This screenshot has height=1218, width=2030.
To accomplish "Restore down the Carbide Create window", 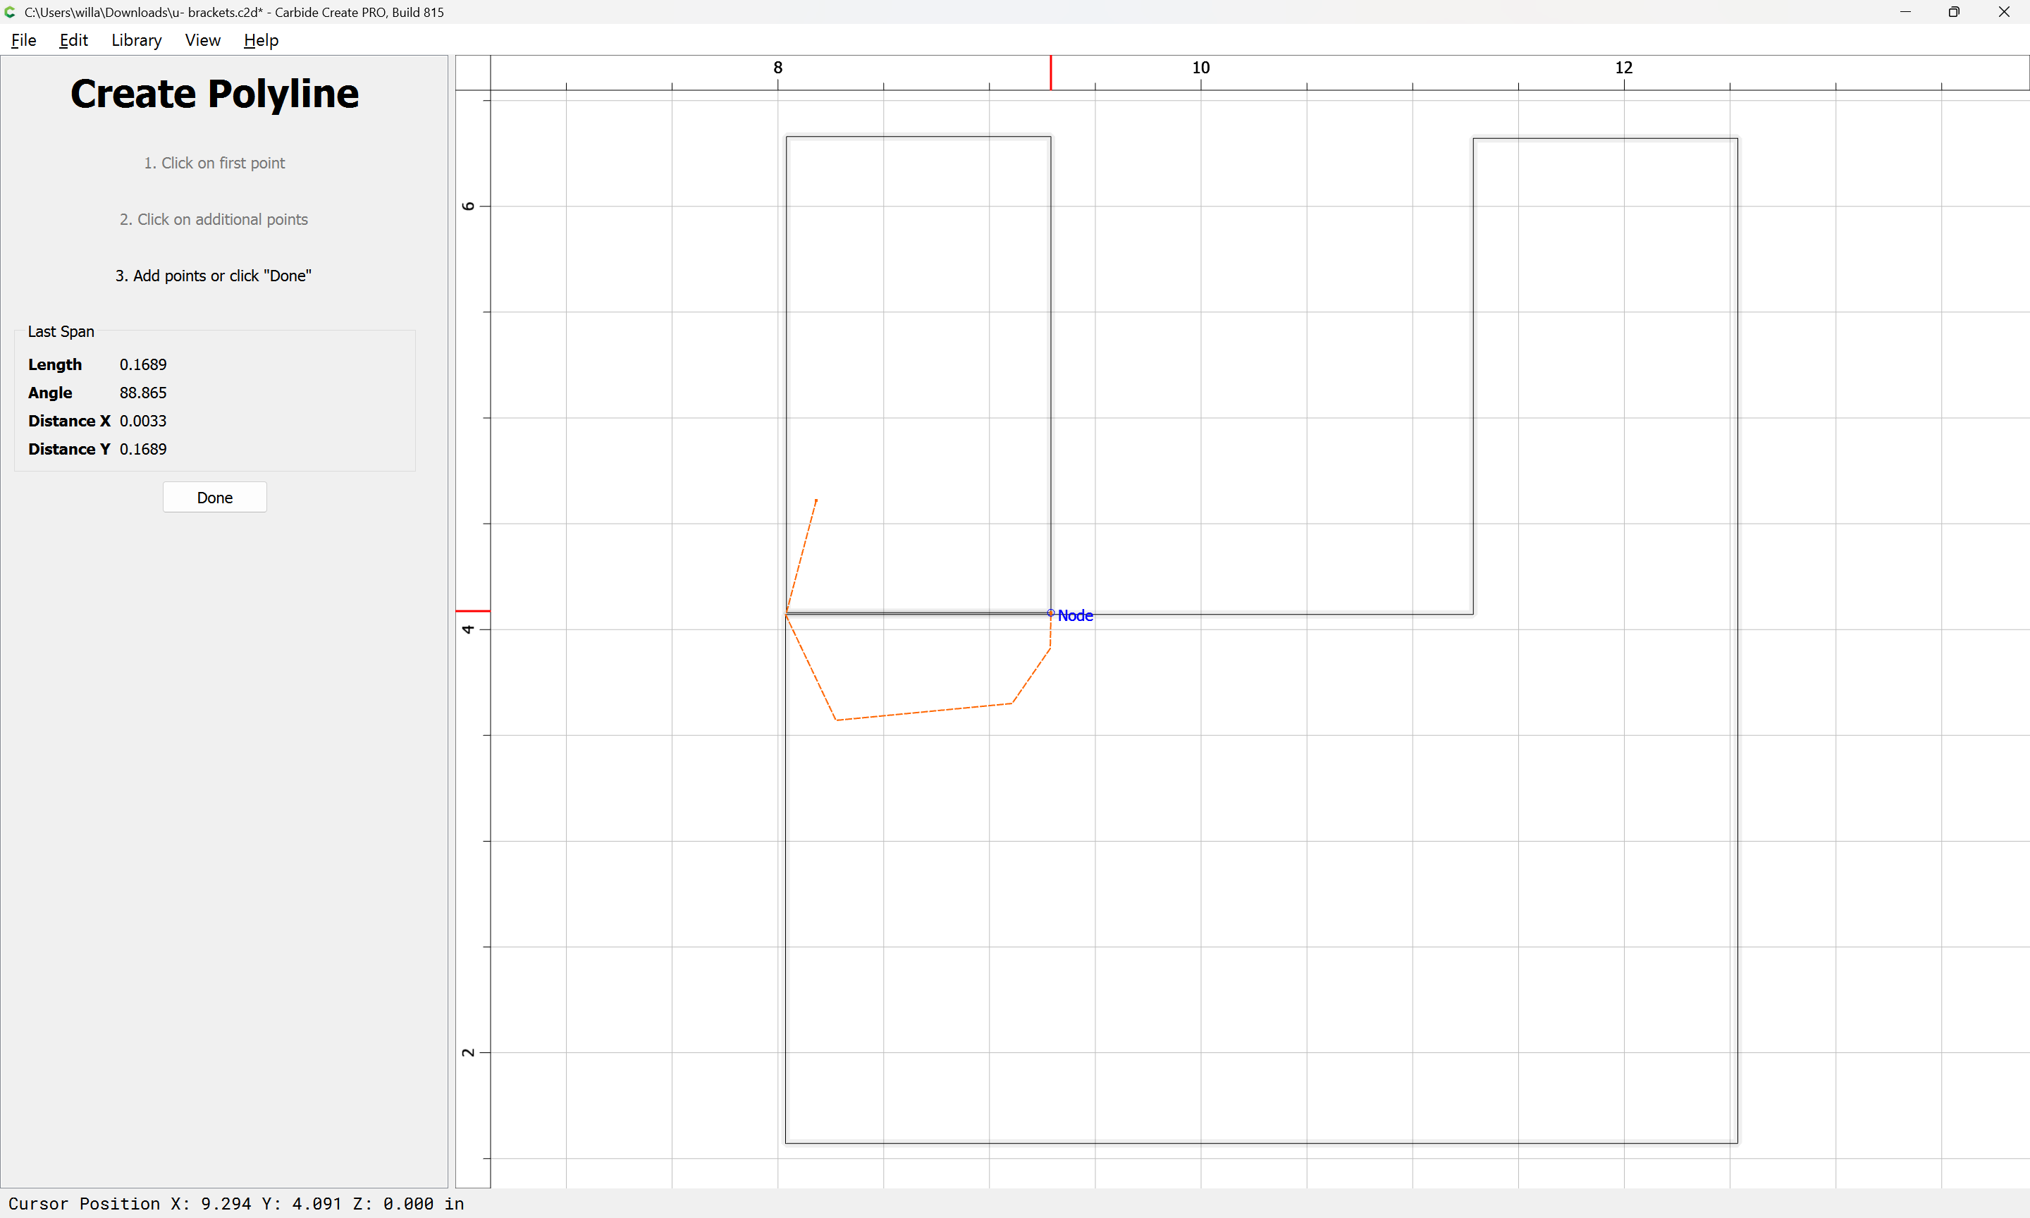I will click(x=1954, y=12).
